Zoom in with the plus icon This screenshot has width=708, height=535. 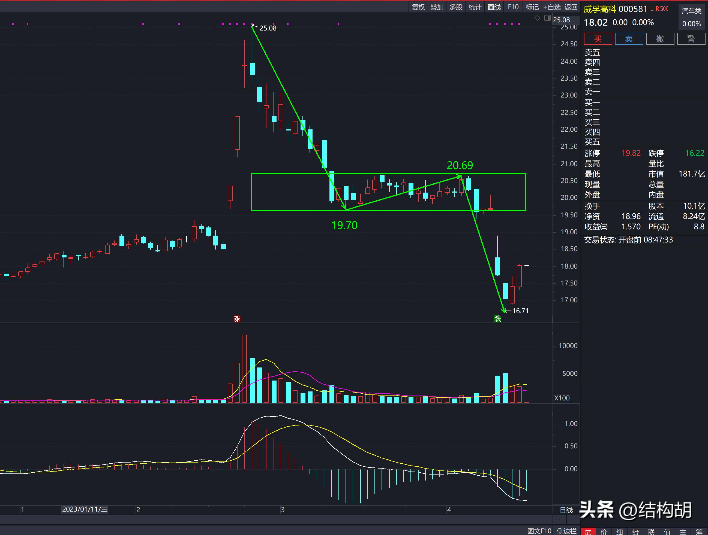559,519
